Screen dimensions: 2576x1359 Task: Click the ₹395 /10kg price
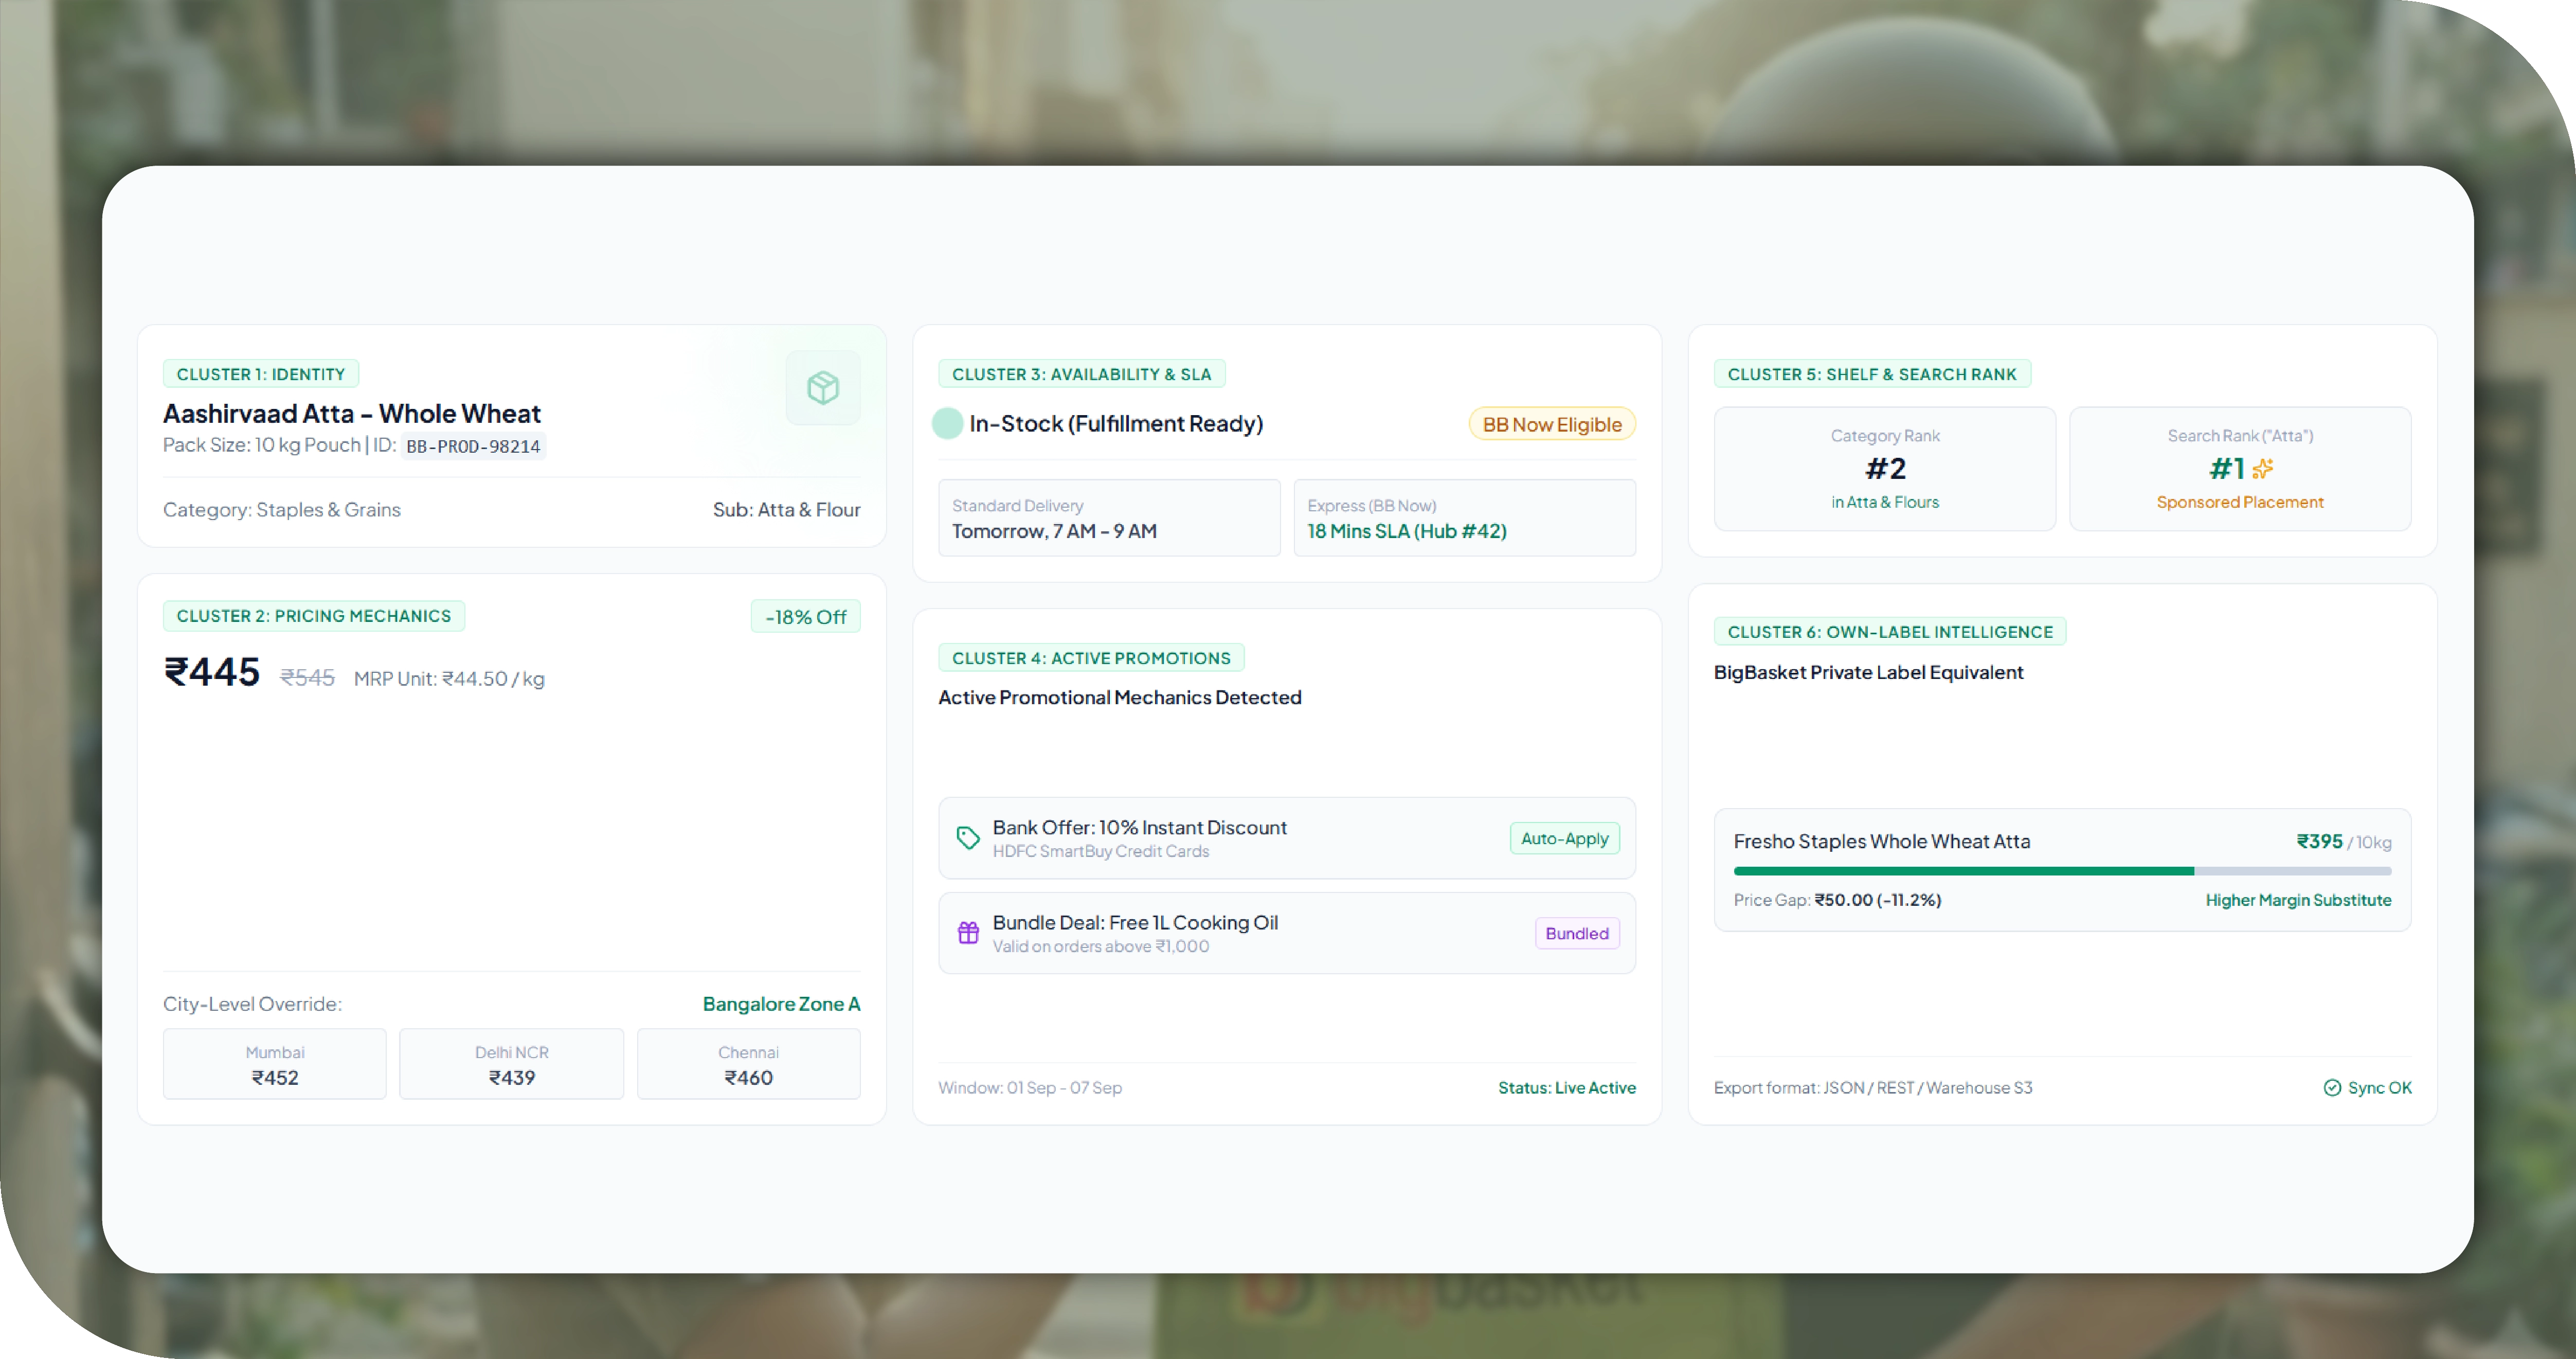[x=2344, y=842]
